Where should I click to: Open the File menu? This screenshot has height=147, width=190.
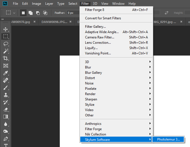[x=15, y=4]
